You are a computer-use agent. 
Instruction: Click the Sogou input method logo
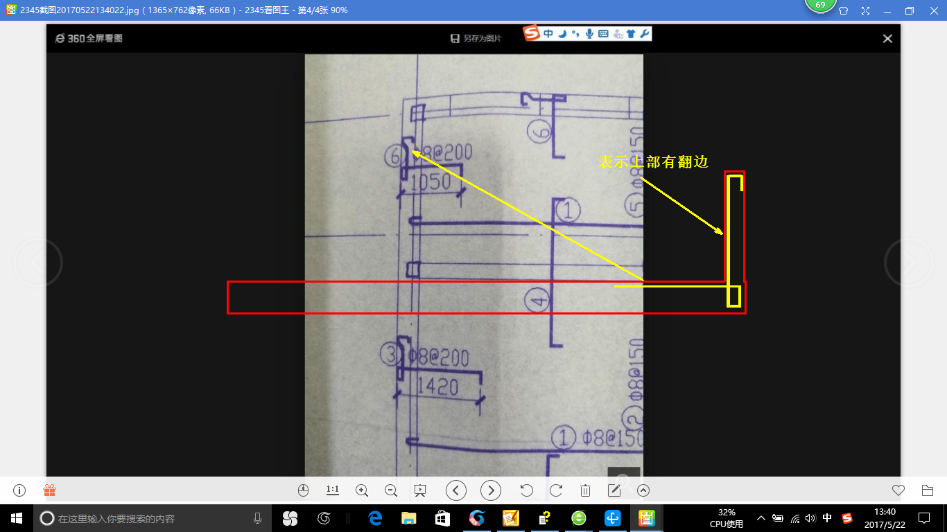pyautogui.click(x=532, y=34)
